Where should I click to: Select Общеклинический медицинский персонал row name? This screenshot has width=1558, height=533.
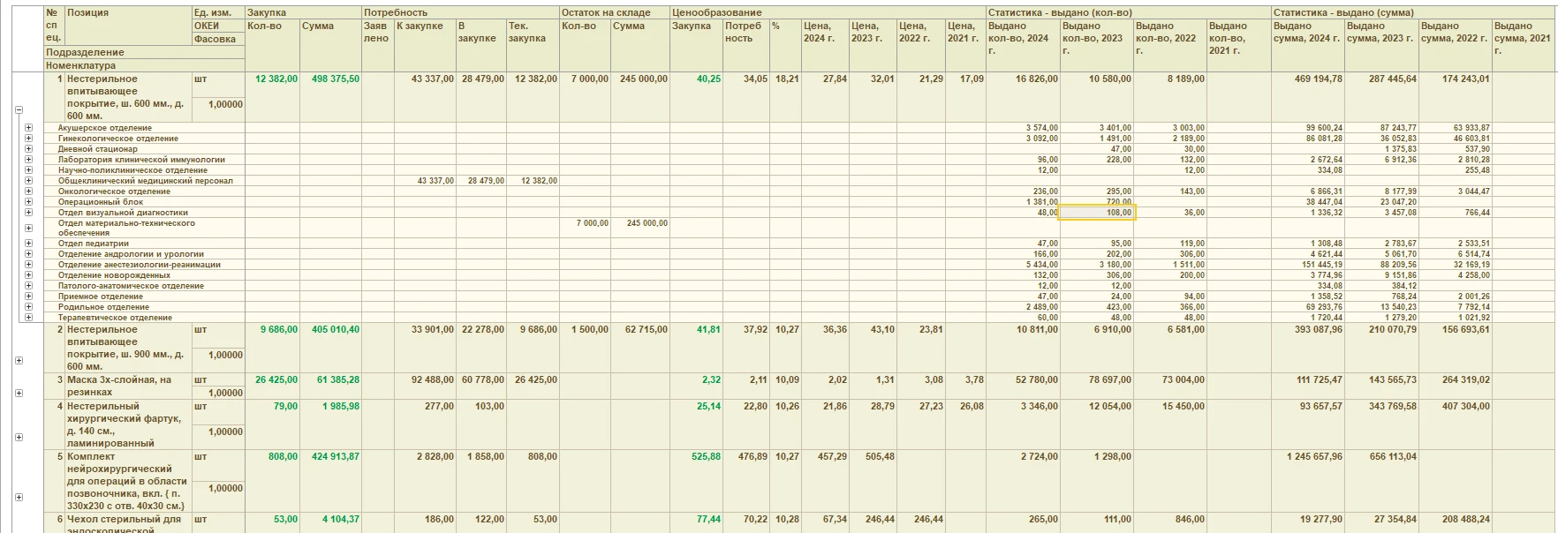click(x=146, y=181)
